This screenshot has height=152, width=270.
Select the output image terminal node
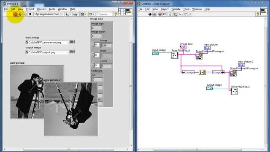tap(210, 88)
